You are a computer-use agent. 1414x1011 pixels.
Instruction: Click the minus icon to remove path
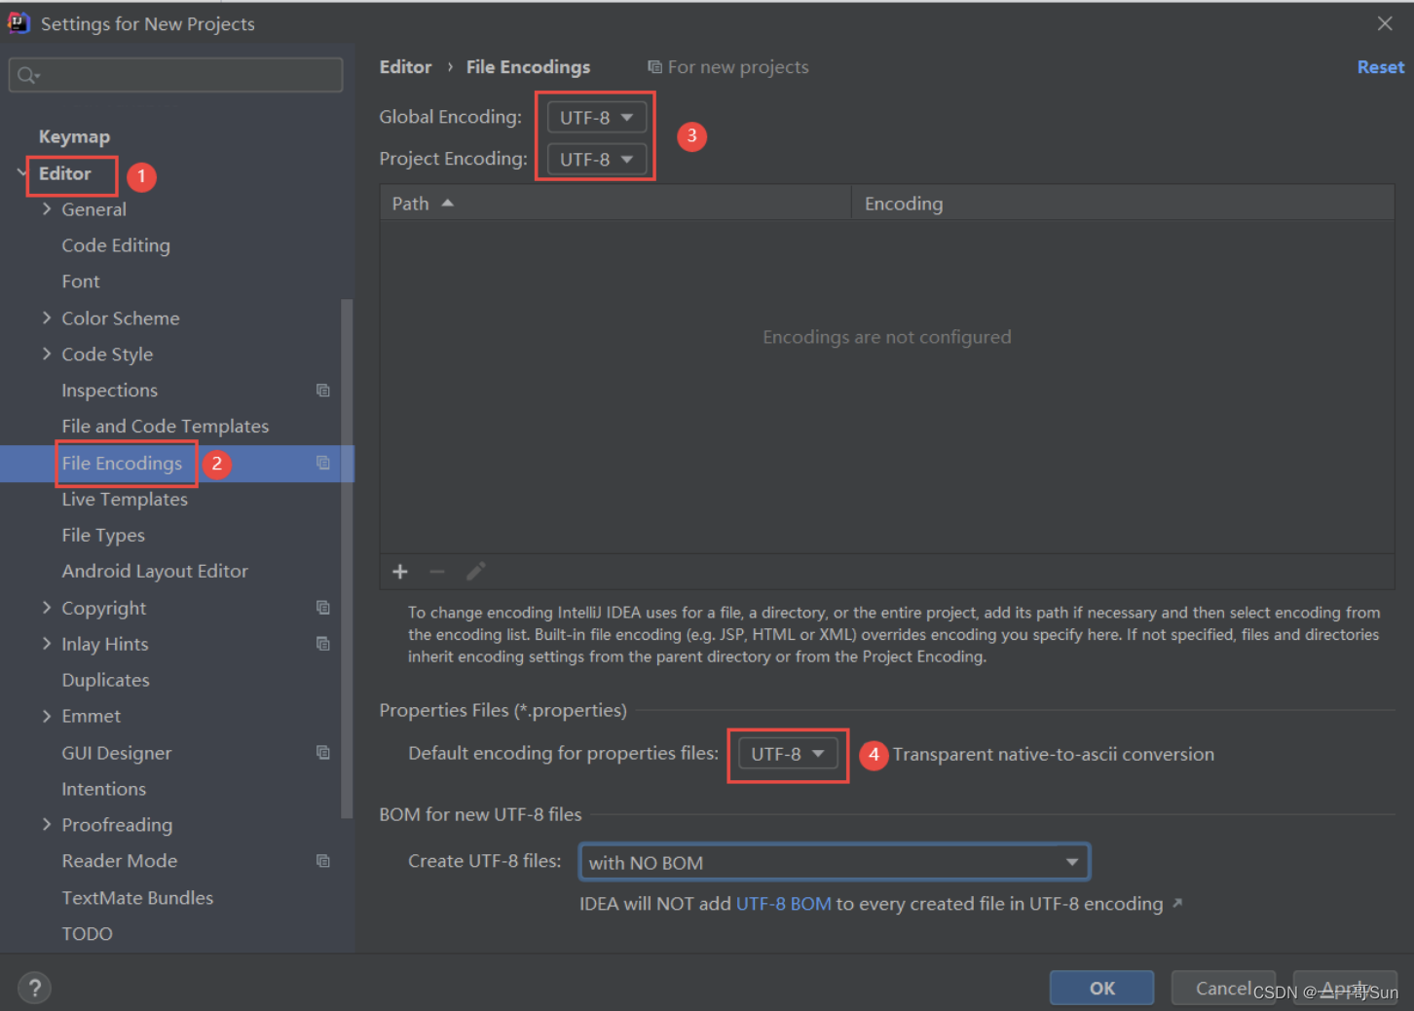coord(437,572)
